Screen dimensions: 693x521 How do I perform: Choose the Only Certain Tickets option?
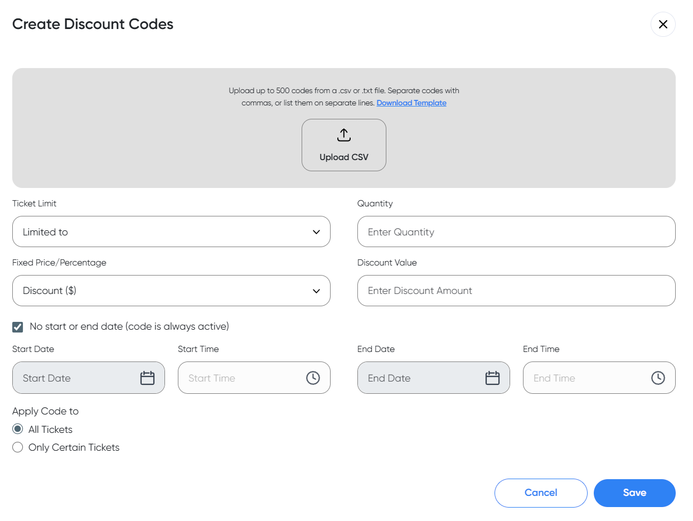point(18,447)
